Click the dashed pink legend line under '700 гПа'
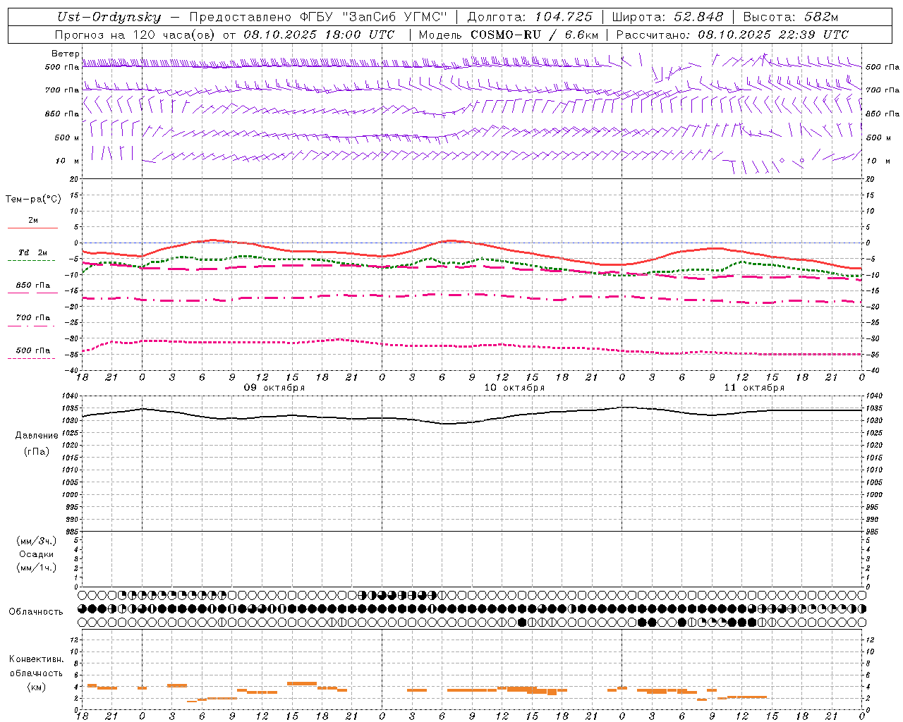903x722 pixels. [x=31, y=326]
